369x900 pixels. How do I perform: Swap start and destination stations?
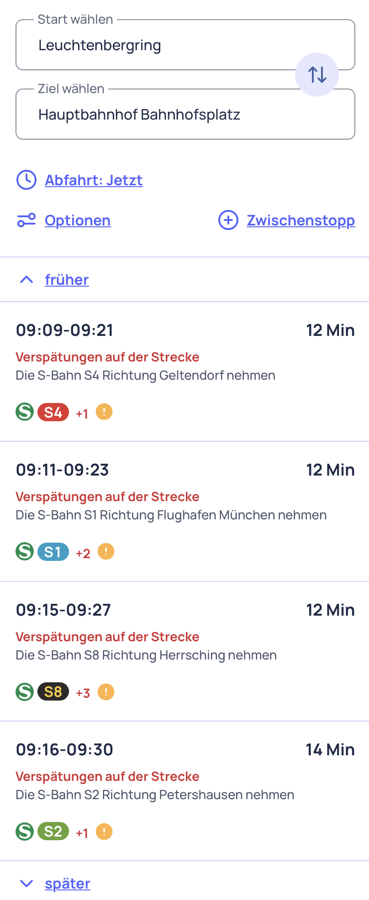tap(317, 74)
